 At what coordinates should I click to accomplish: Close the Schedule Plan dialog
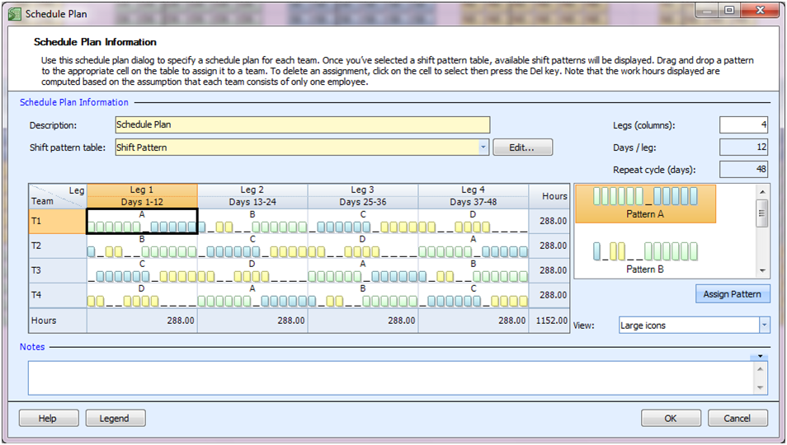coord(760,10)
